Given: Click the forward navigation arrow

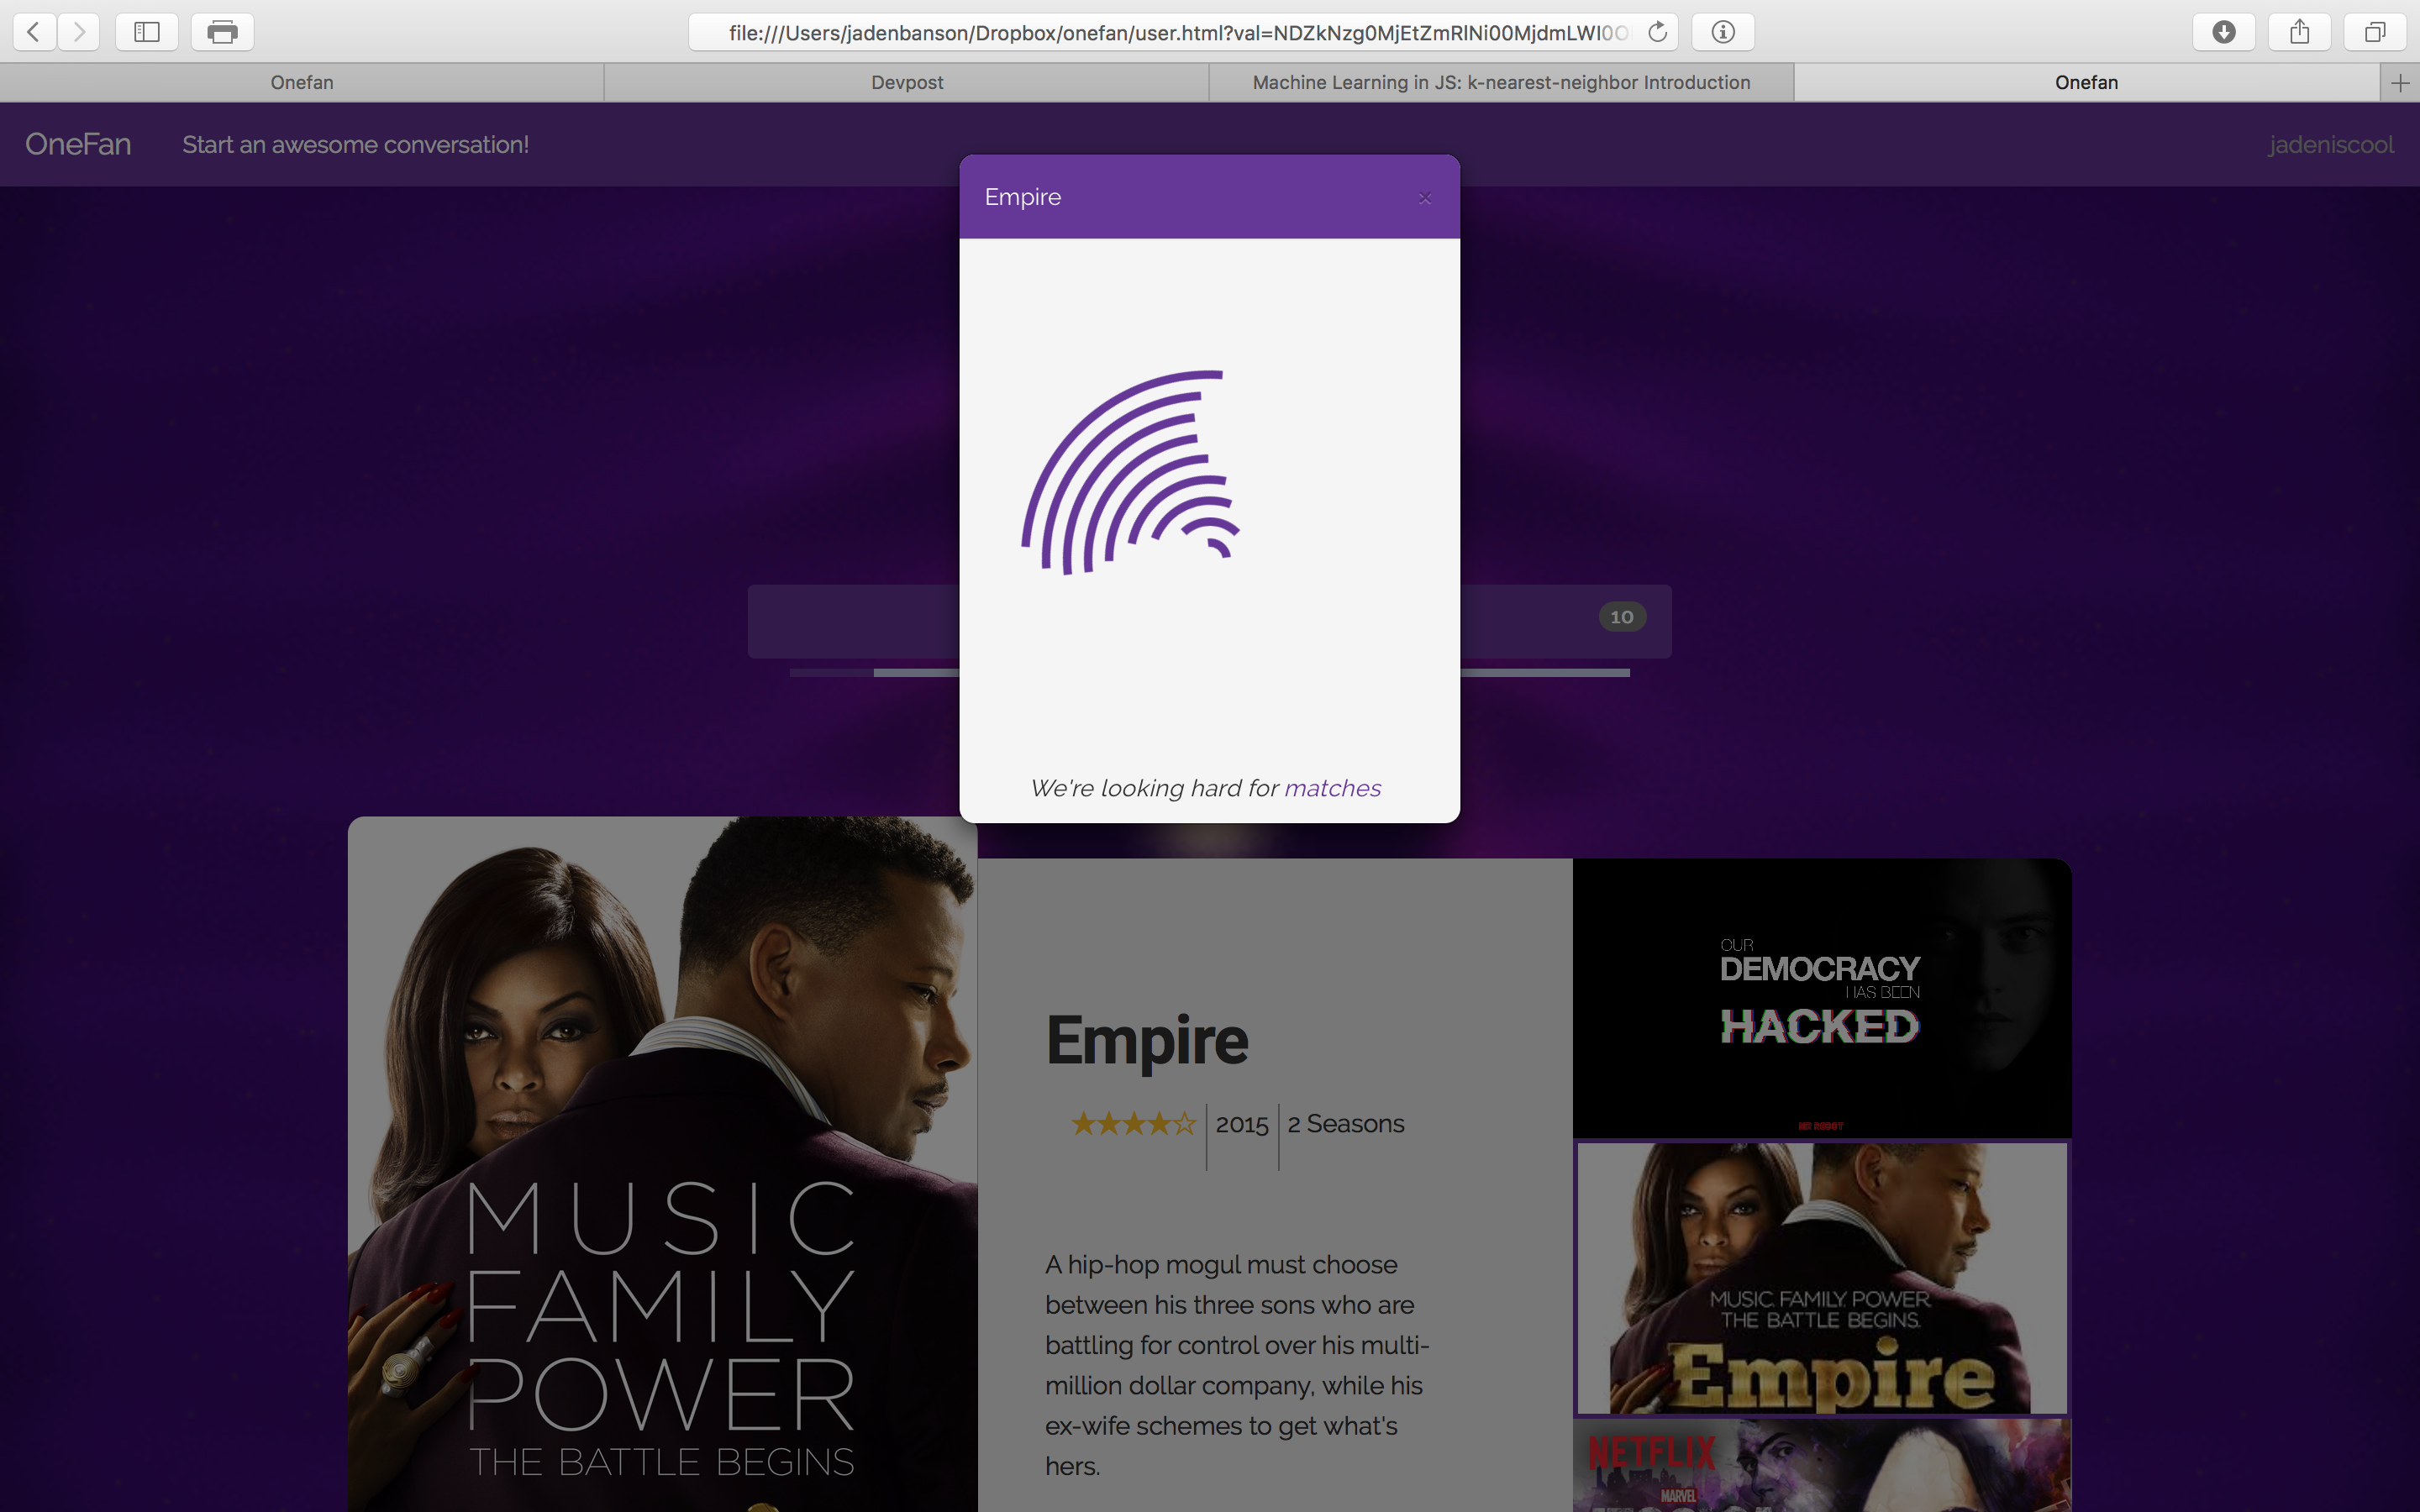Looking at the screenshot, I should pyautogui.click(x=79, y=32).
